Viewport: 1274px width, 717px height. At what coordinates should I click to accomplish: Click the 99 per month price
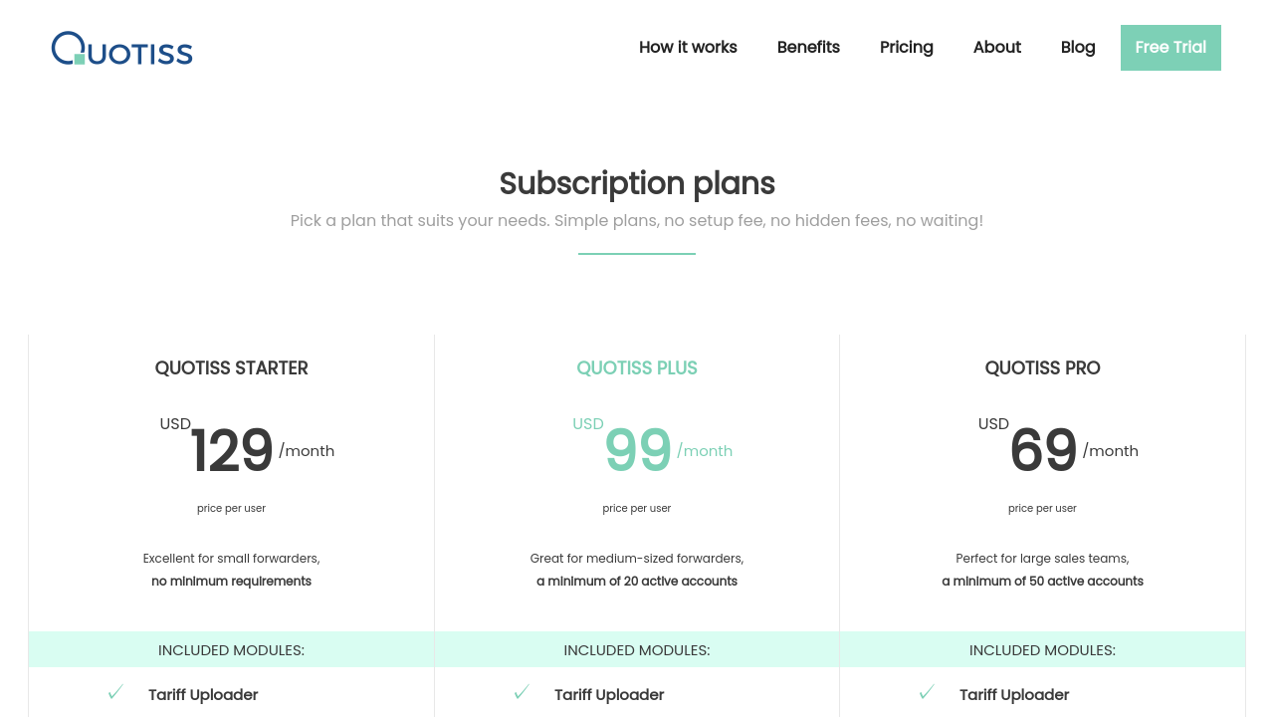coord(638,450)
